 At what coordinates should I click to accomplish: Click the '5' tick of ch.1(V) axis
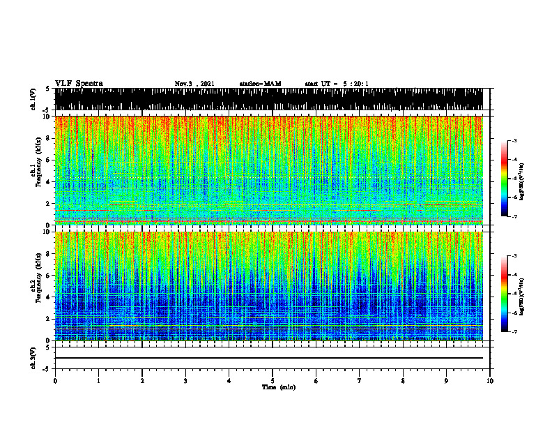(x=49, y=89)
